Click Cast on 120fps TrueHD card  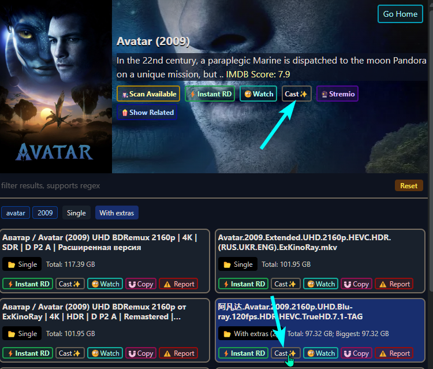[286, 353]
